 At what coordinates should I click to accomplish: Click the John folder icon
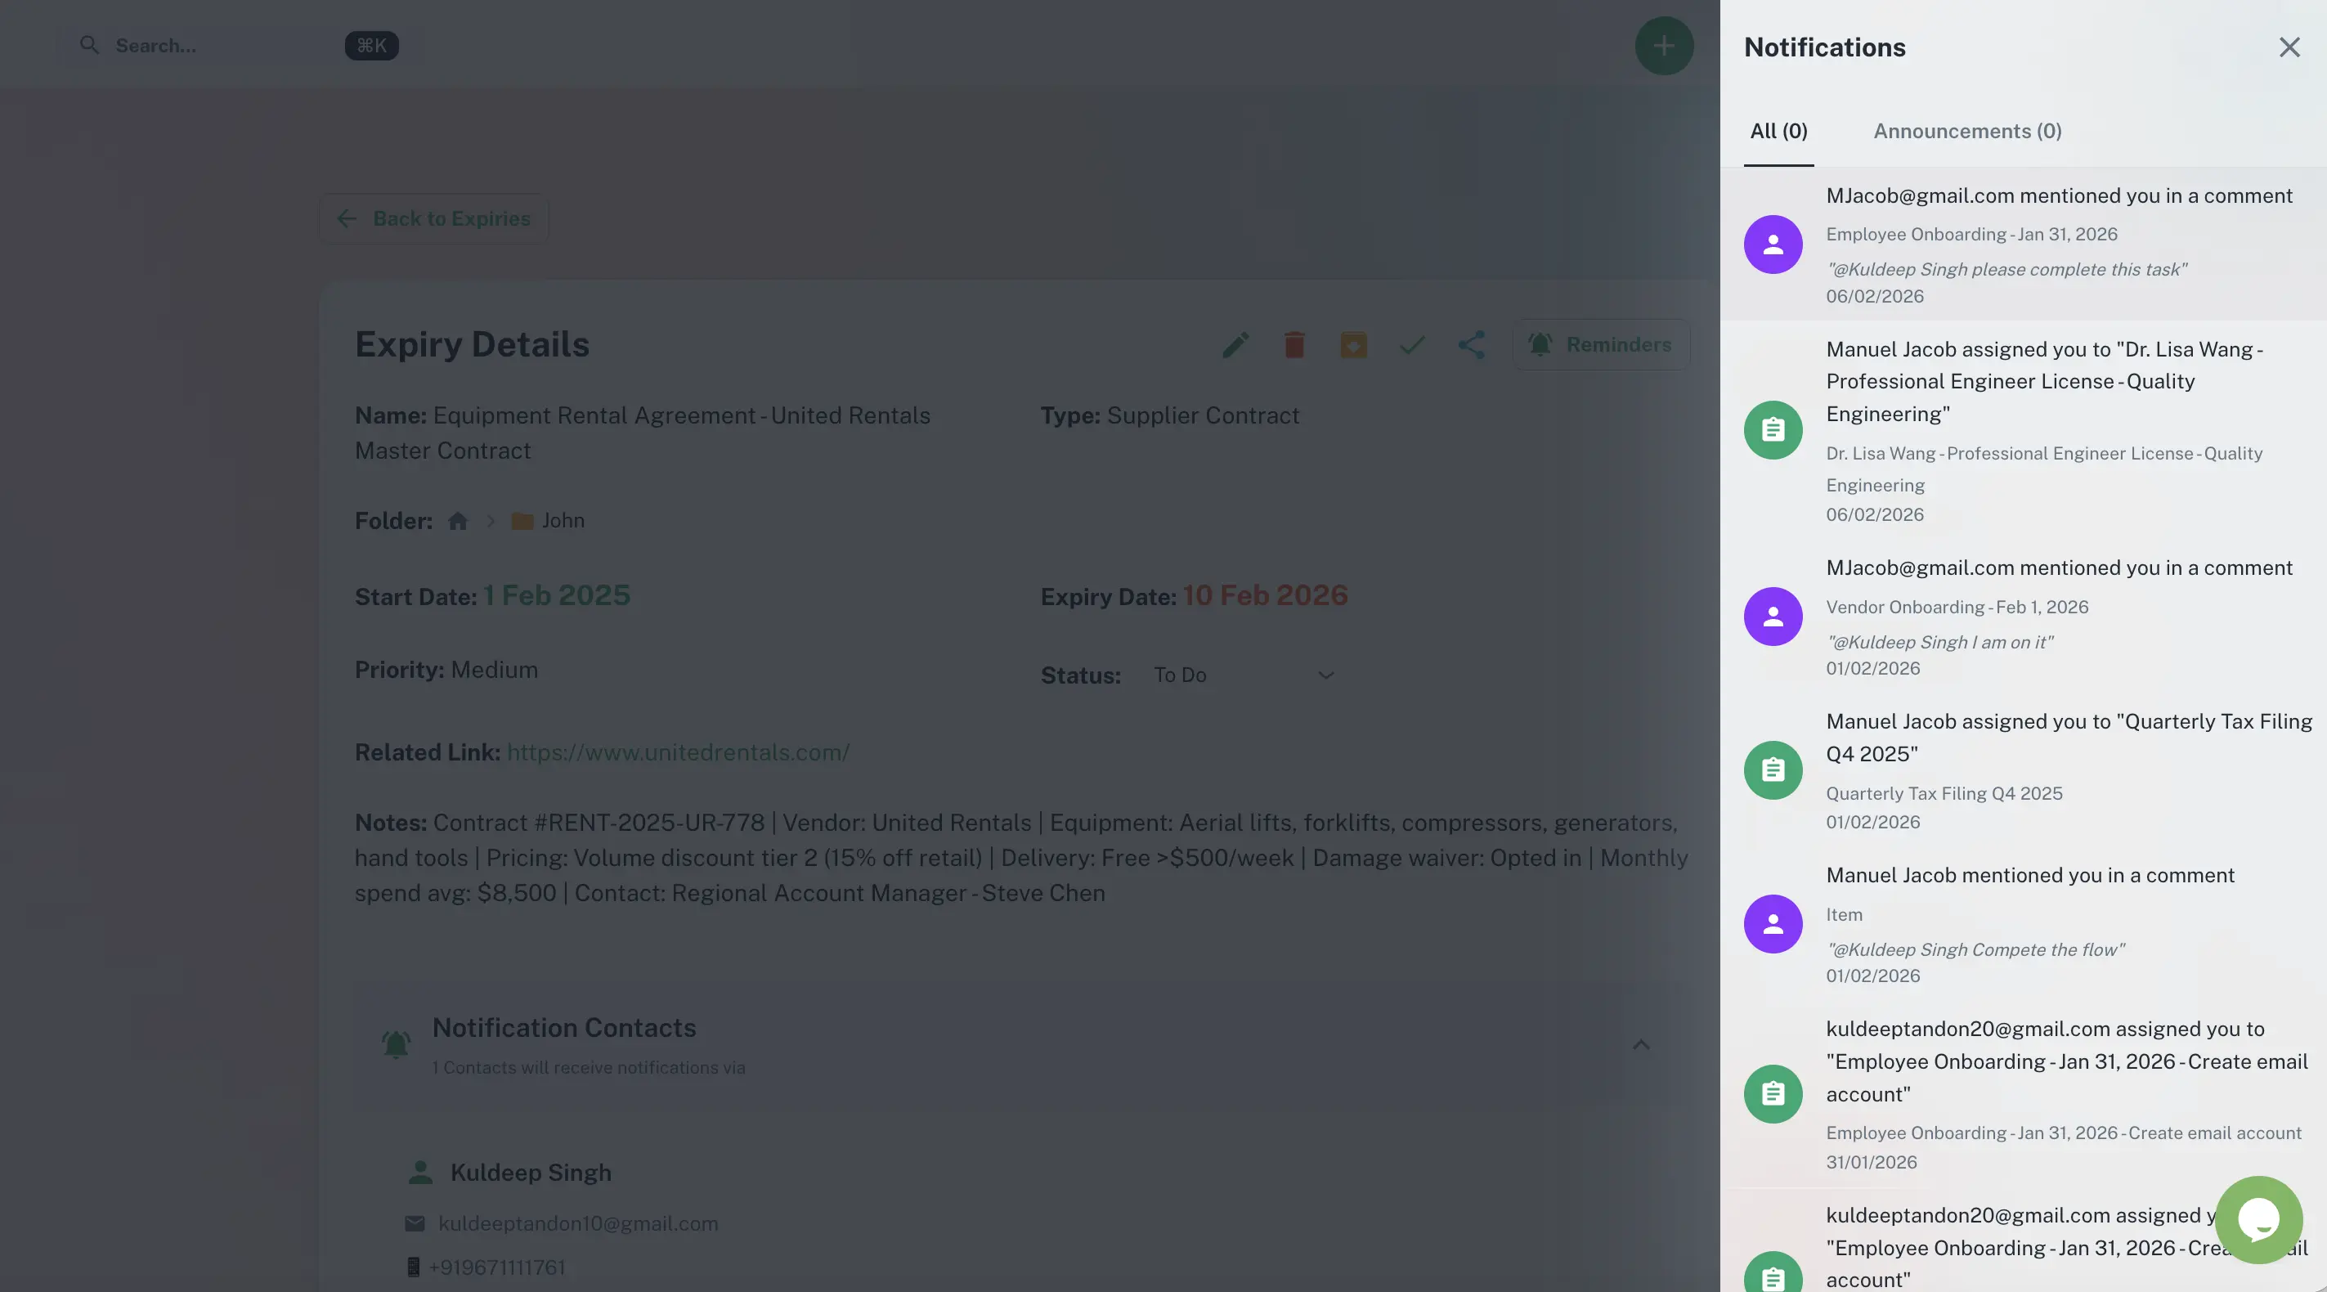pos(521,522)
